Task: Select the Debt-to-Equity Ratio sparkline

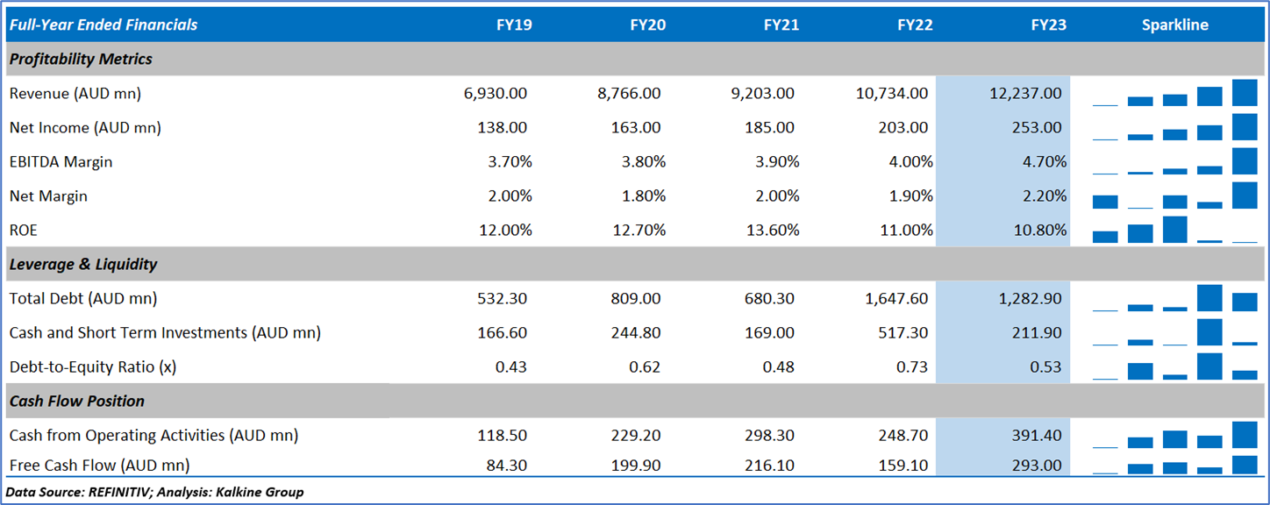Action: (x=1174, y=366)
